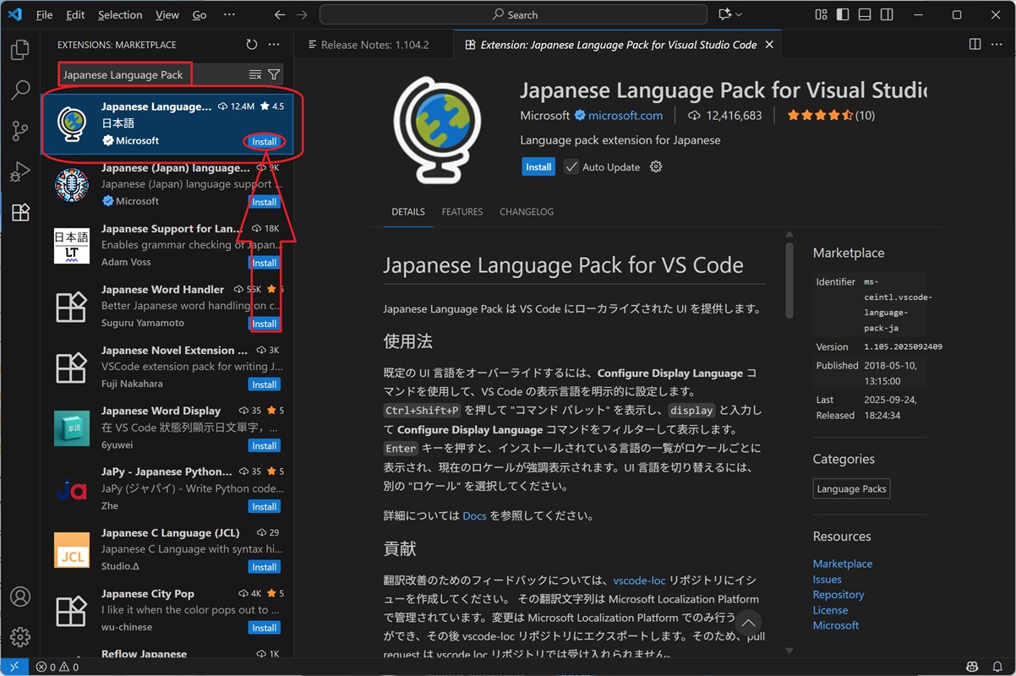Install Japanese Language Pack from detail page
The height and width of the screenshot is (676, 1016).
(x=538, y=167)
